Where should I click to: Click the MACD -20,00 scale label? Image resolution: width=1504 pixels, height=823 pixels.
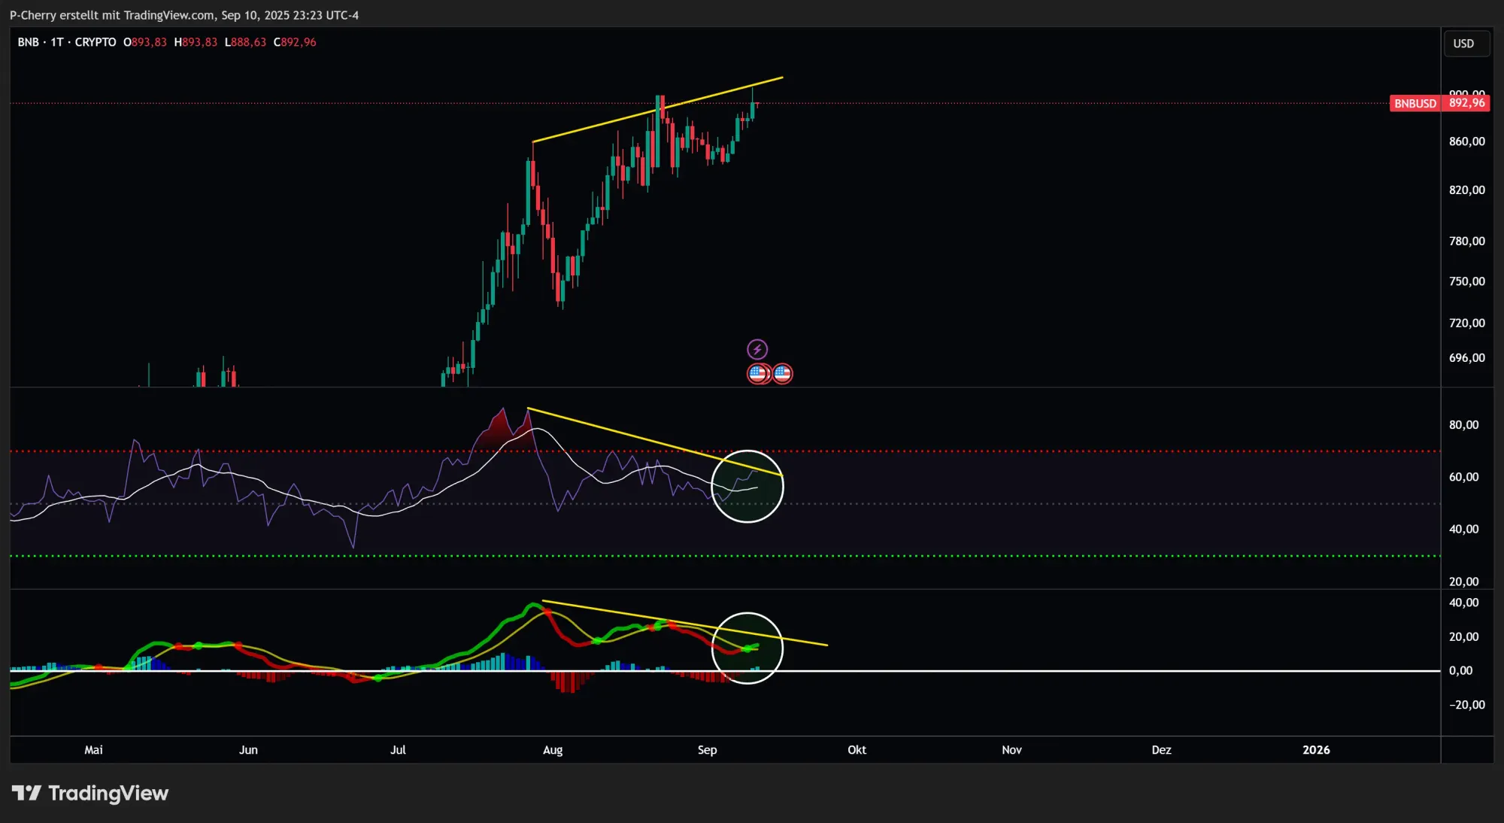click(x=1466, y=705)
